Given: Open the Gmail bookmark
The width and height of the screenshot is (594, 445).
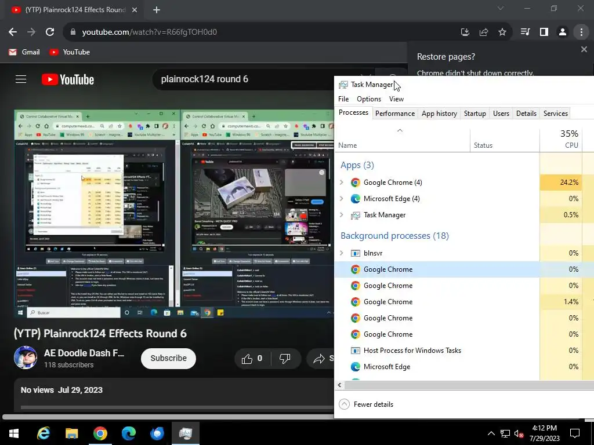Looking at the screenshot, I should click(x=24, y=52).
